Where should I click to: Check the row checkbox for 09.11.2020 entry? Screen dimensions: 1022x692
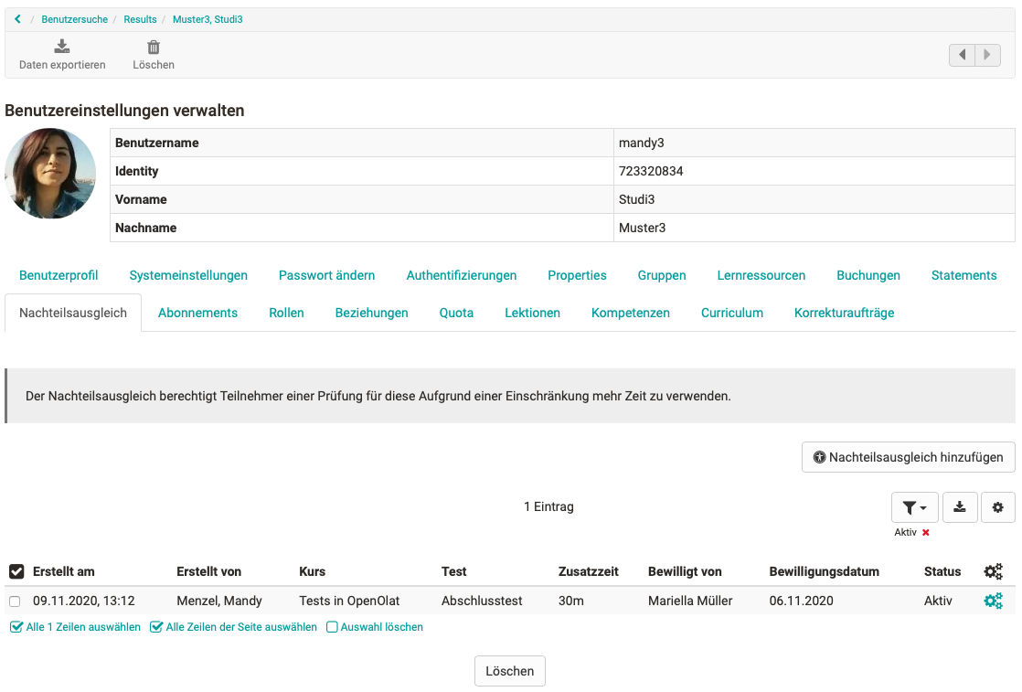pos(15,602)
